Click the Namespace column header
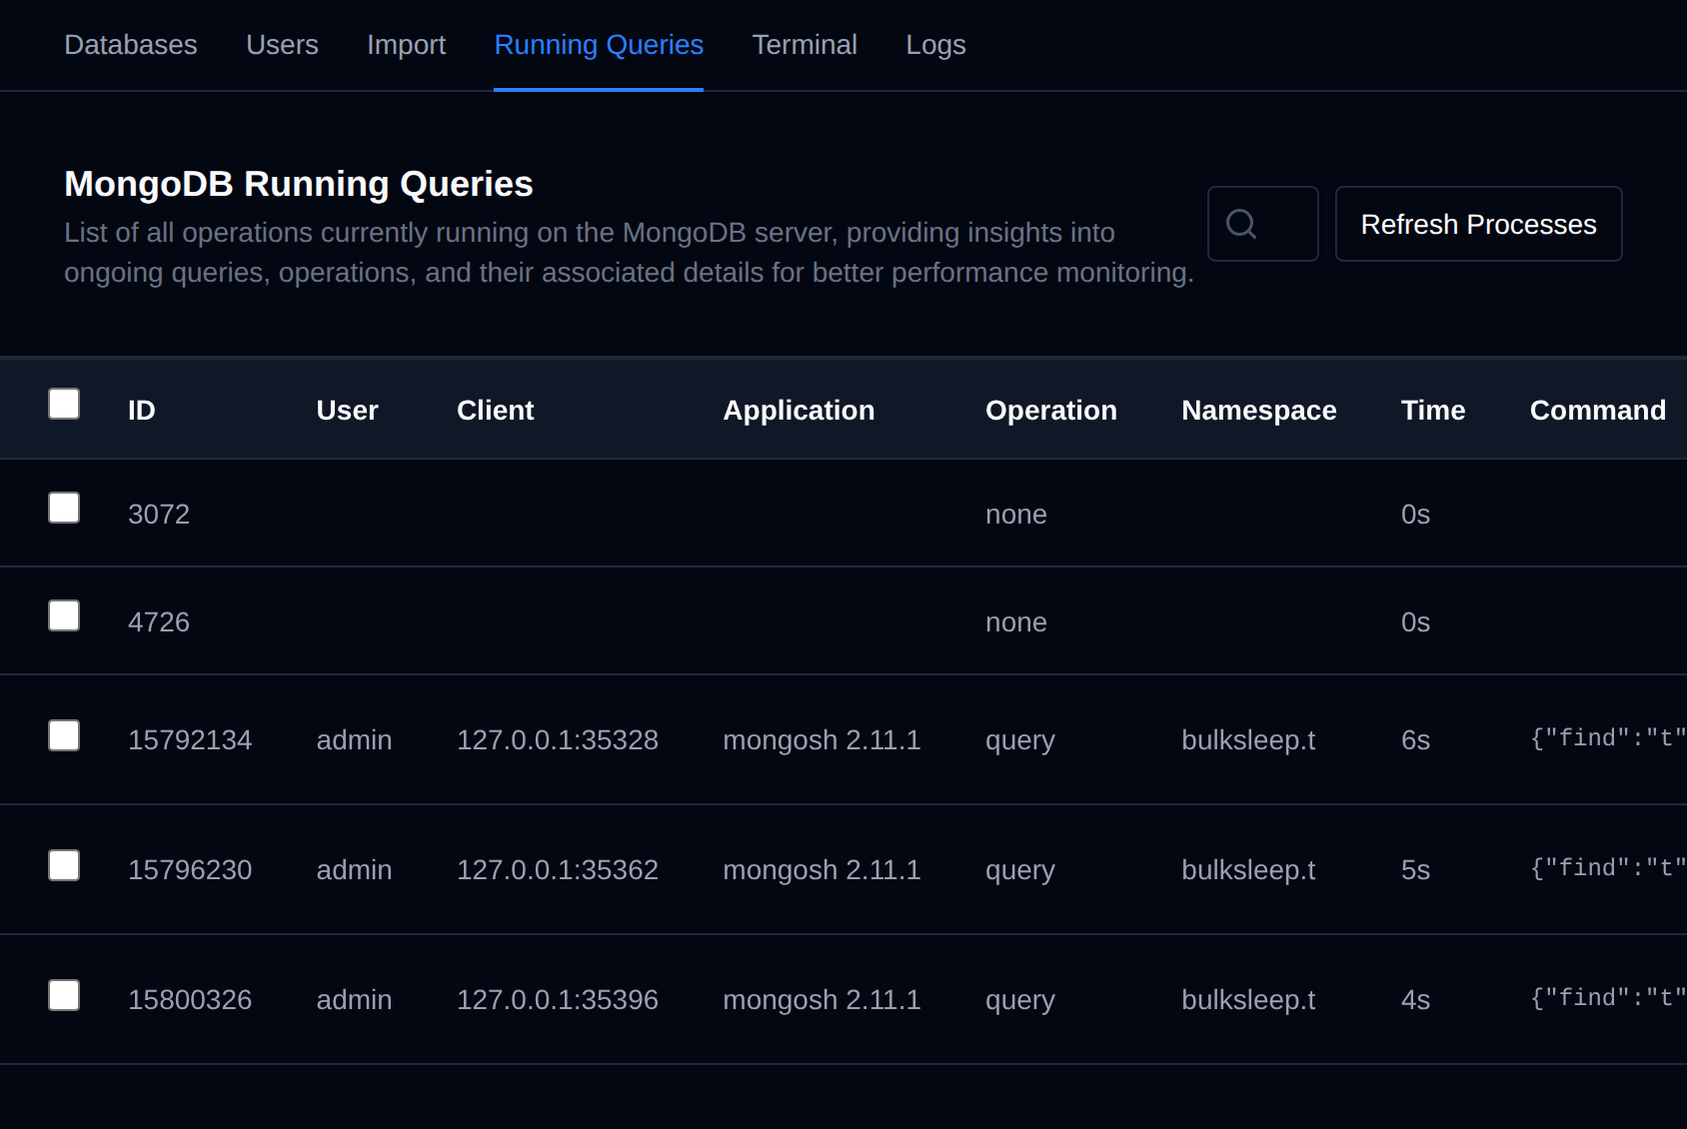The height and width of the screenshot is (1129, 1687). pyautogui.click(x=1258, y=411)
